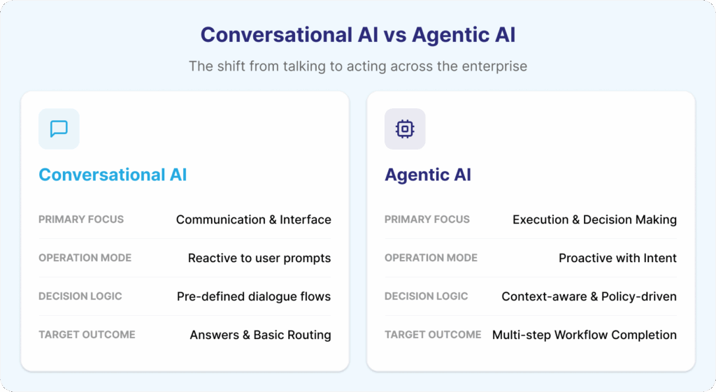Select Reactive to user prompts text
Screen dimensions: 716x392
tap(259, 258)
